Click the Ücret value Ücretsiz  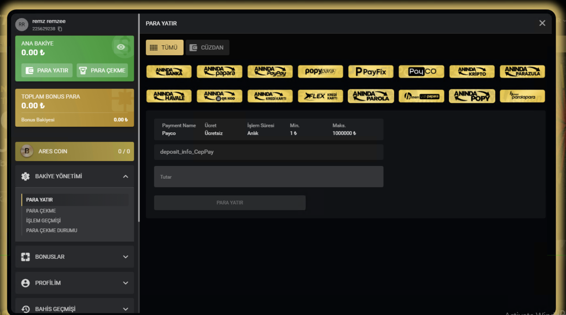[x=214, y=134]
